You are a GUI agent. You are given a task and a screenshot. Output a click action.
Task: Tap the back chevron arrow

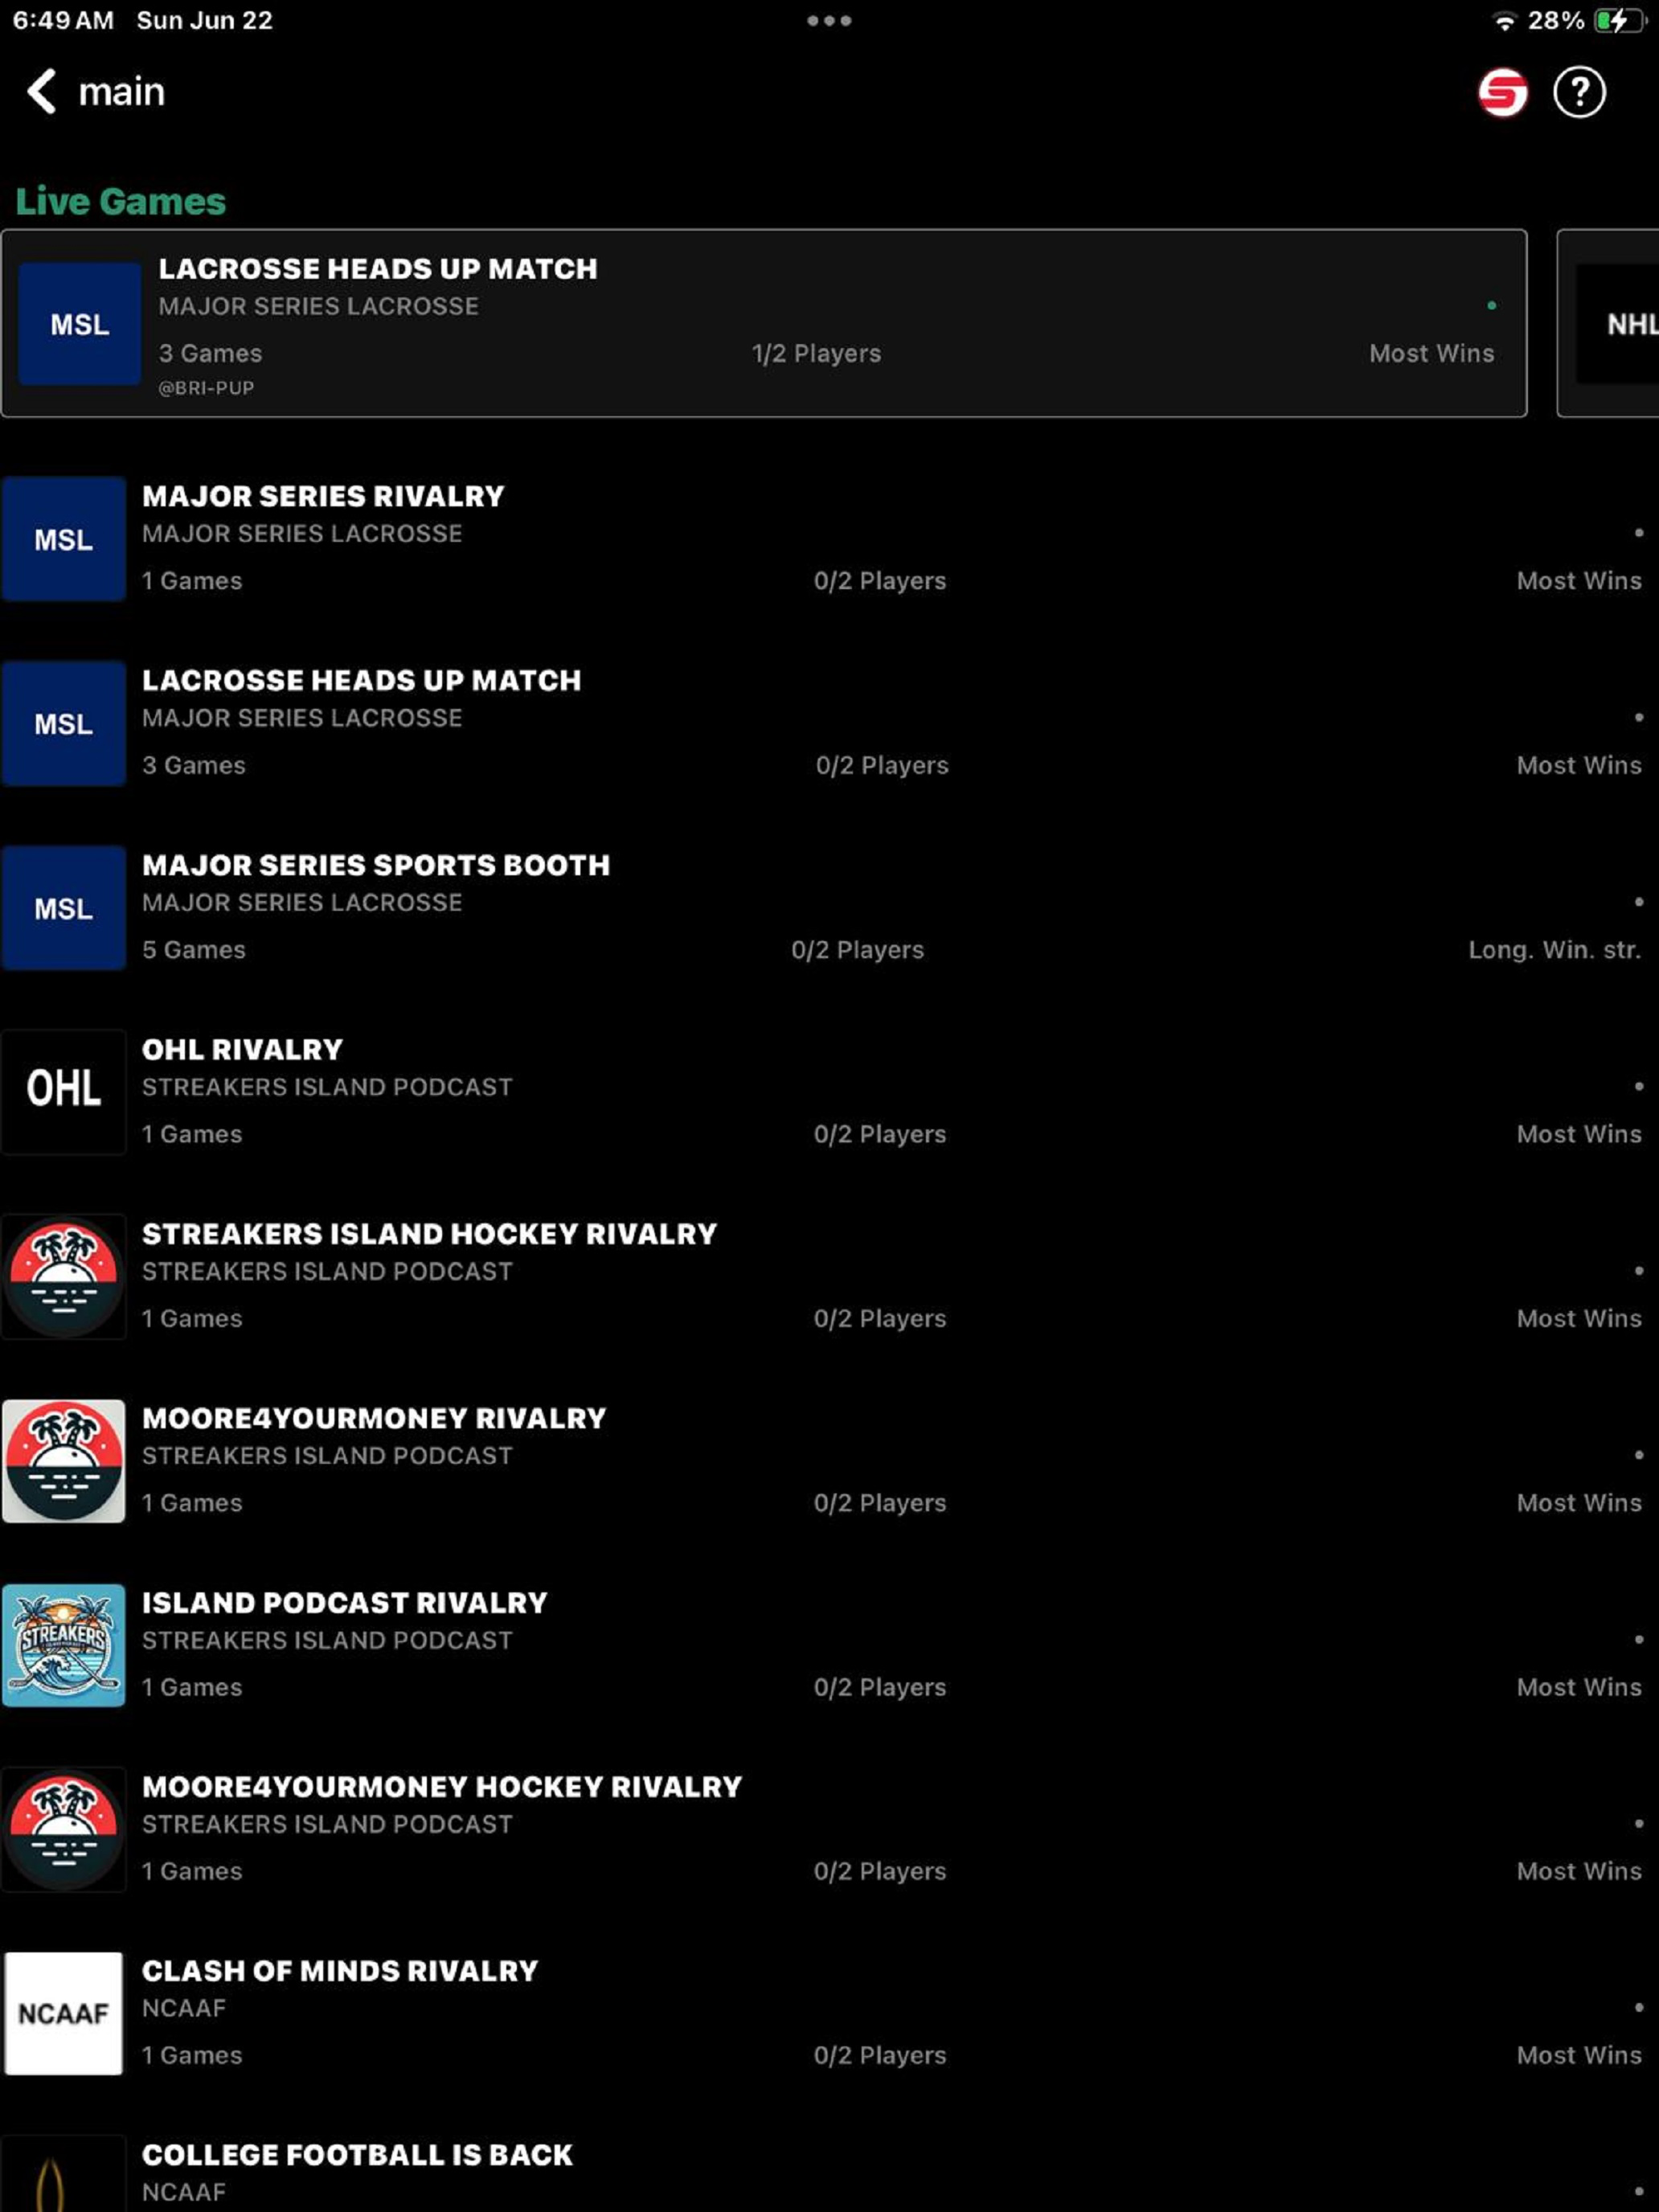click(x=41, y=92)
